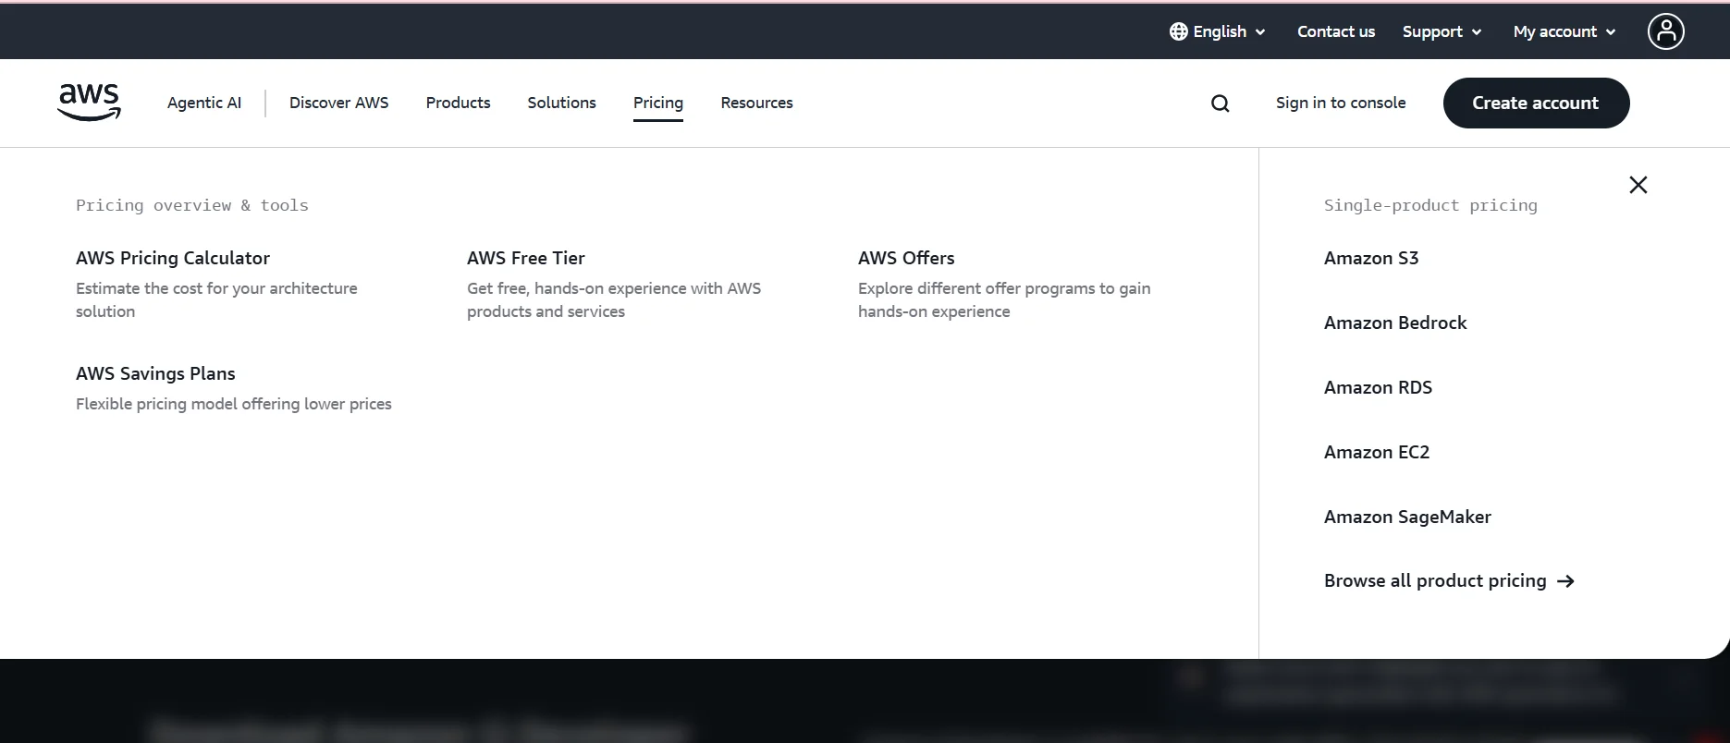Open the search magnifier icon
The height and width of the screenshot is (743, 1730).
coord(1220,104)
